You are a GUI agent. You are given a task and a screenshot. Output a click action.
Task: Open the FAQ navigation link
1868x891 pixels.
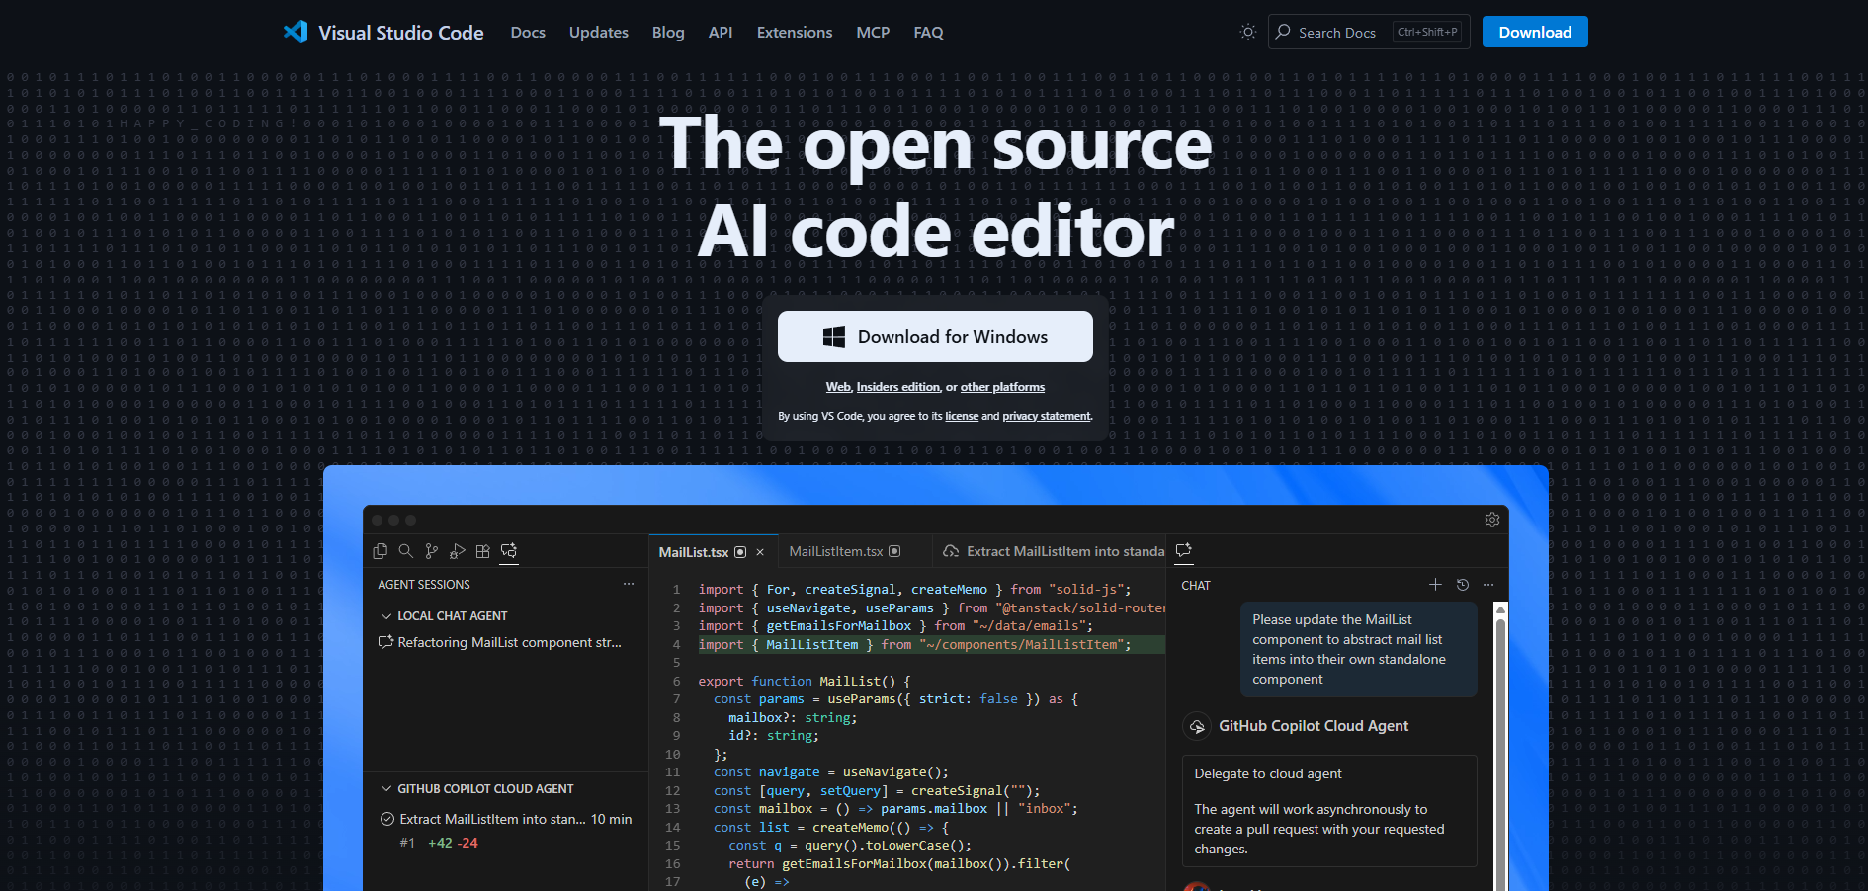coord(928,32)
